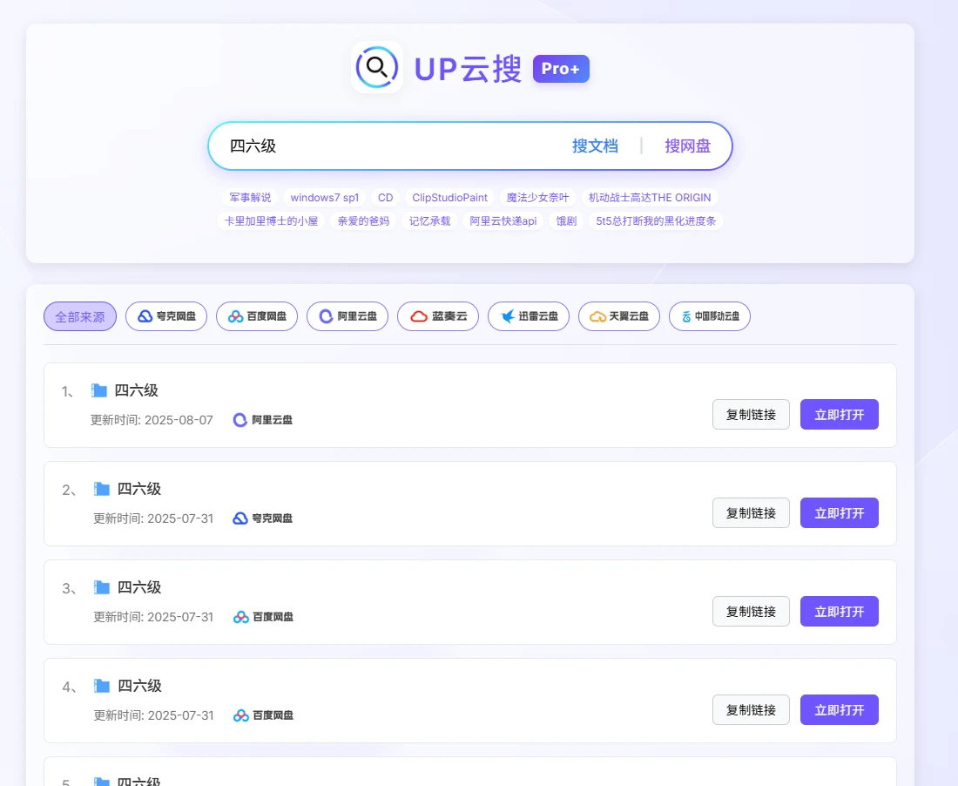Viewport: 958px width, 786px height.
Task: Click 百度网盘 source icon in fourth result
Action: tap(241, 715)
